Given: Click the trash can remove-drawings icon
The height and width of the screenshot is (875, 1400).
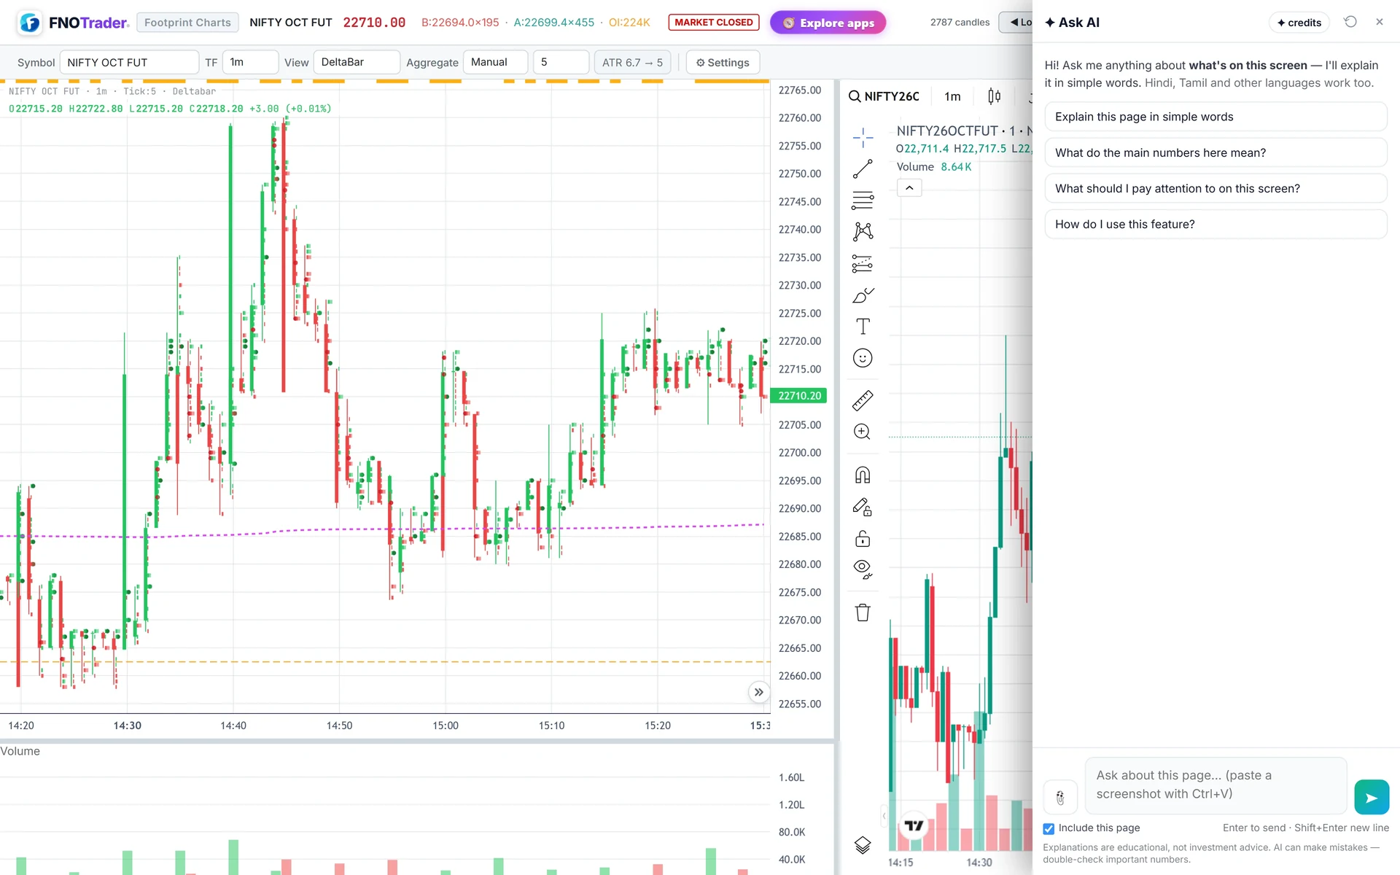Looking at the screenshot, I should click(863, 612).
